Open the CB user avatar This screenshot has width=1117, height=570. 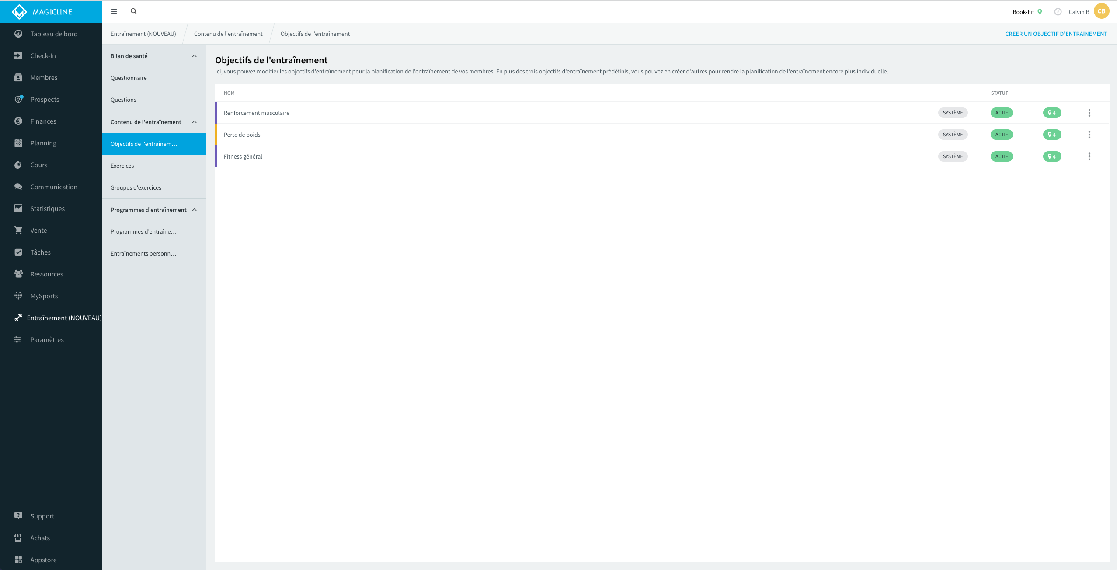click(x=1102, y=11)
